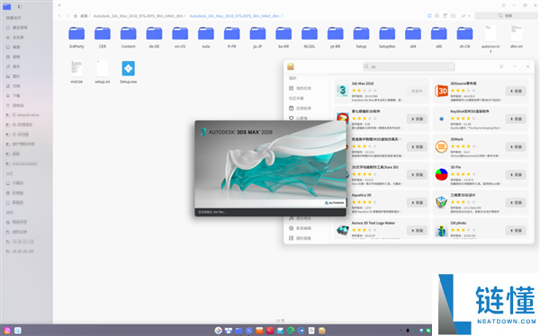Image resolution: width=540 pixels, height=336 pixels.
Task: Open the zh-CN folder
Action: [x=464, y=37]
